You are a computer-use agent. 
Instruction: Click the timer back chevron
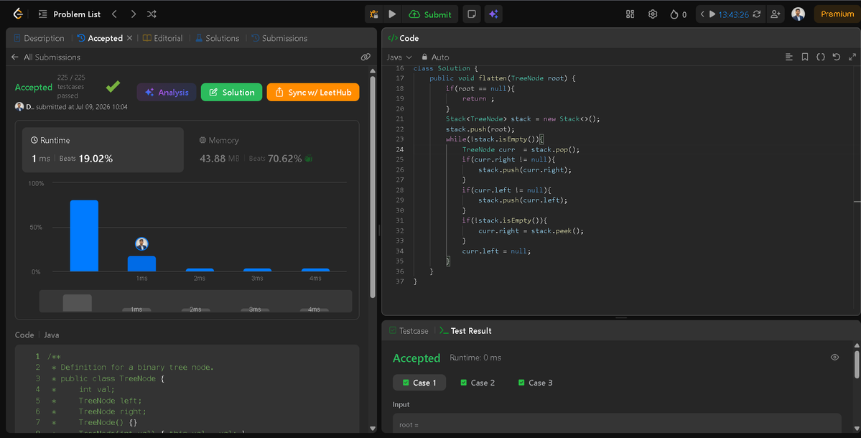point(702,14)
